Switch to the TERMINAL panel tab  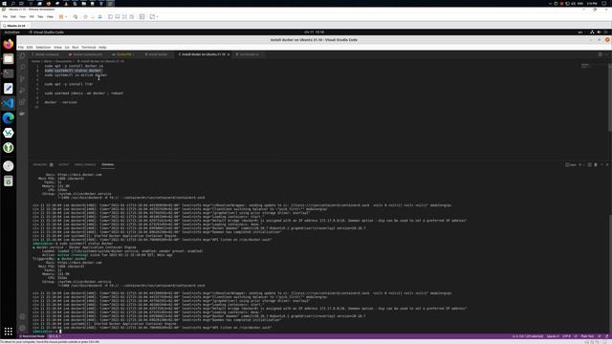pos(108,164)
